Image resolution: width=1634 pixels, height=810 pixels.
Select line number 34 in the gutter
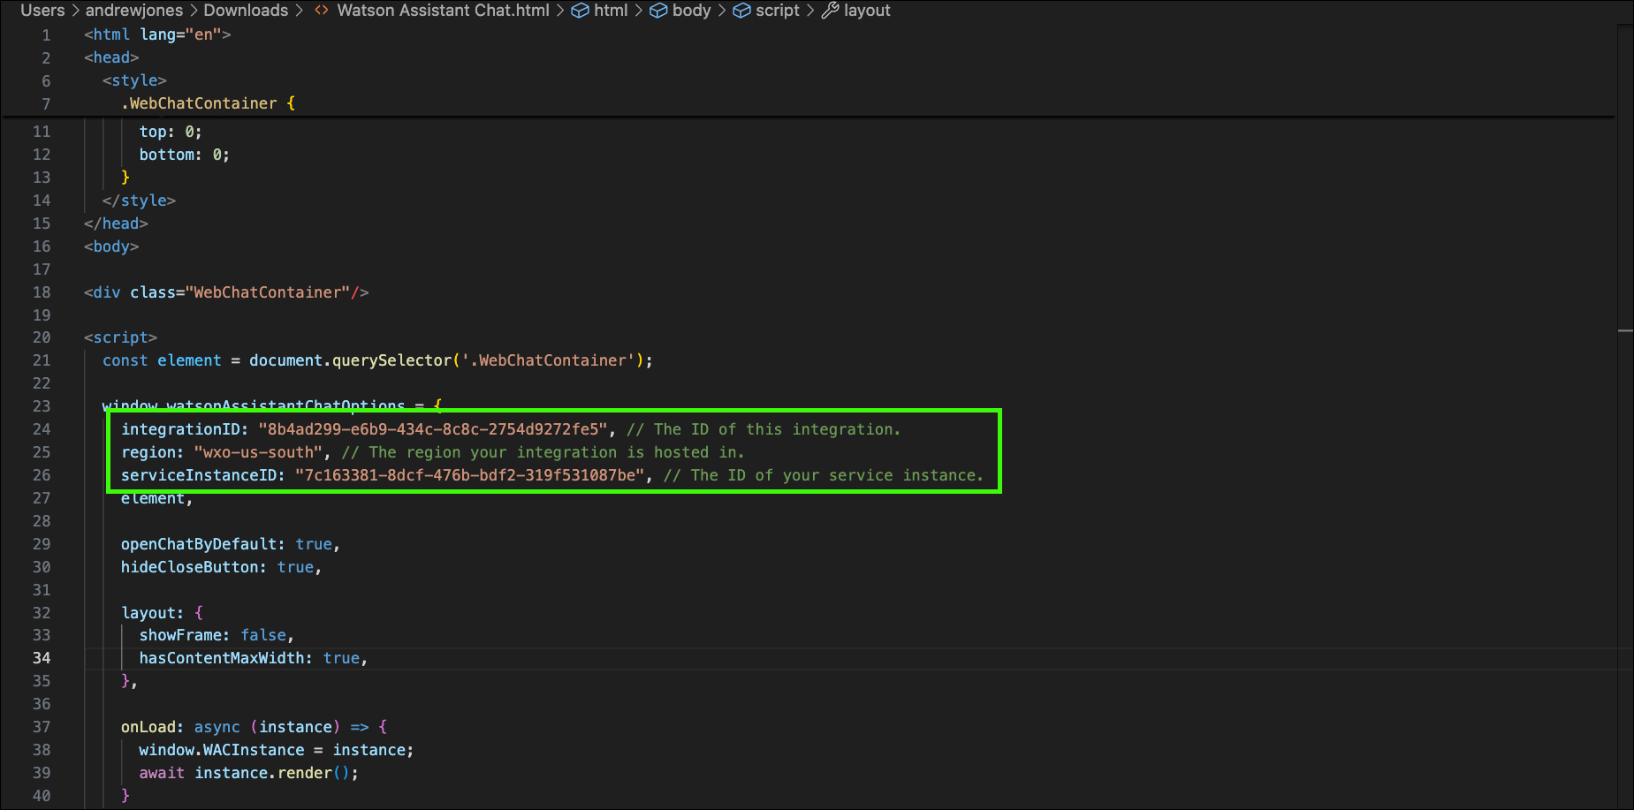[x=42, y=658]
